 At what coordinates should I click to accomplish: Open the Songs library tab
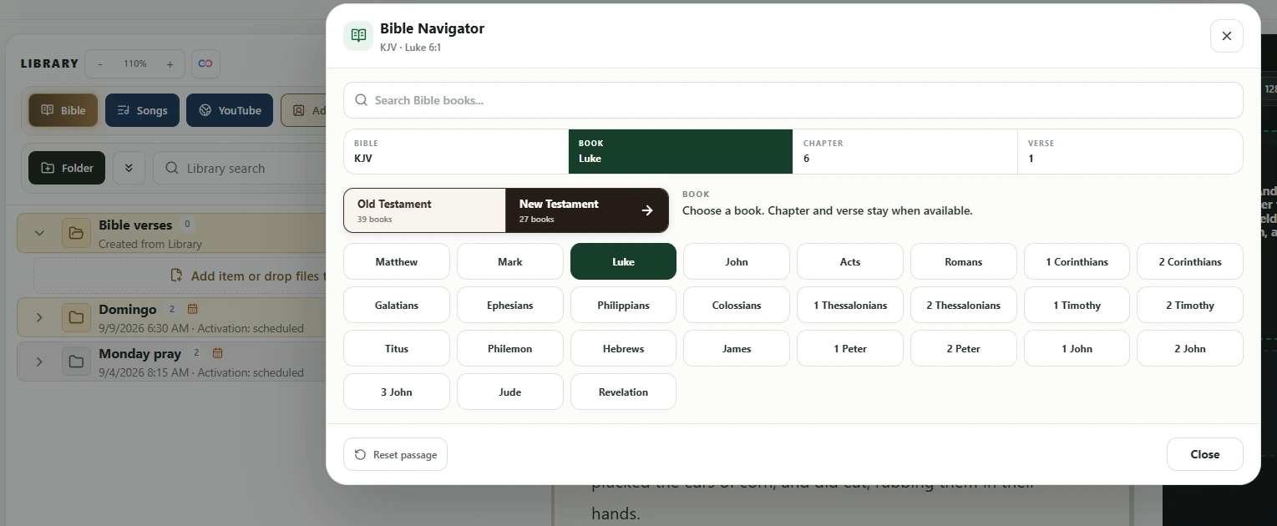tap(142, 110)
